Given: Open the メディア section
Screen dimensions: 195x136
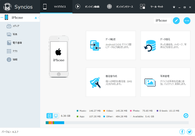Looking at the screenshot, I should (x=20, y=26).
